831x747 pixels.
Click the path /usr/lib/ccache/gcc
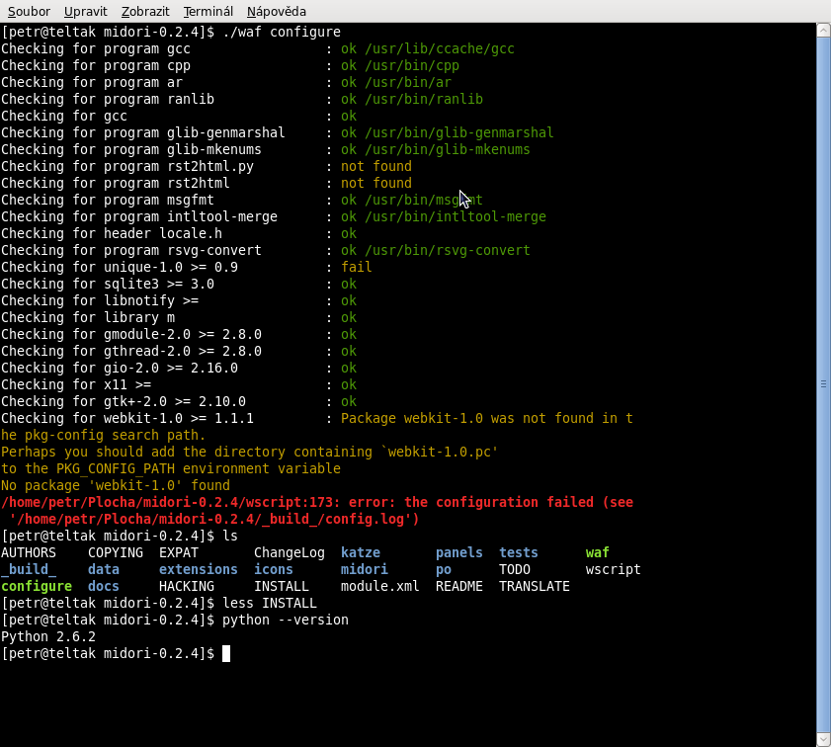(x=440, y=48)
